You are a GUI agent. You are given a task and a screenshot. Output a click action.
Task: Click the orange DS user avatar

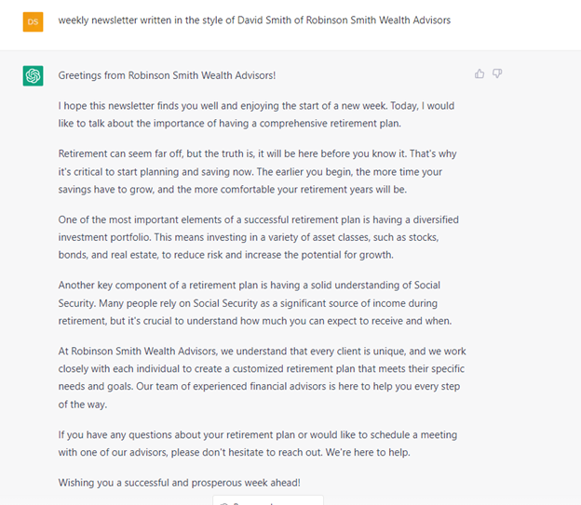33,20
